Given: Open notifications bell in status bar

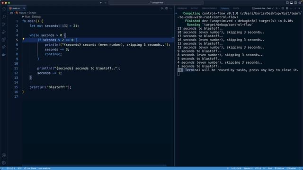Looking at the screenshot, I should point(299,168).
